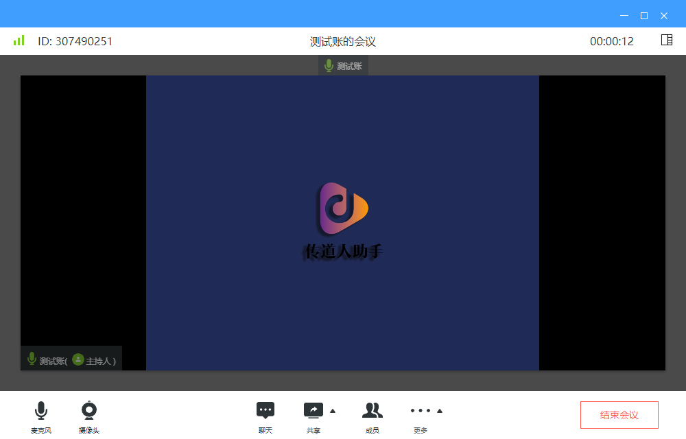Click the red 结束会议 button
This screenshot has width=686, height=439.
(x=619, y=415)
